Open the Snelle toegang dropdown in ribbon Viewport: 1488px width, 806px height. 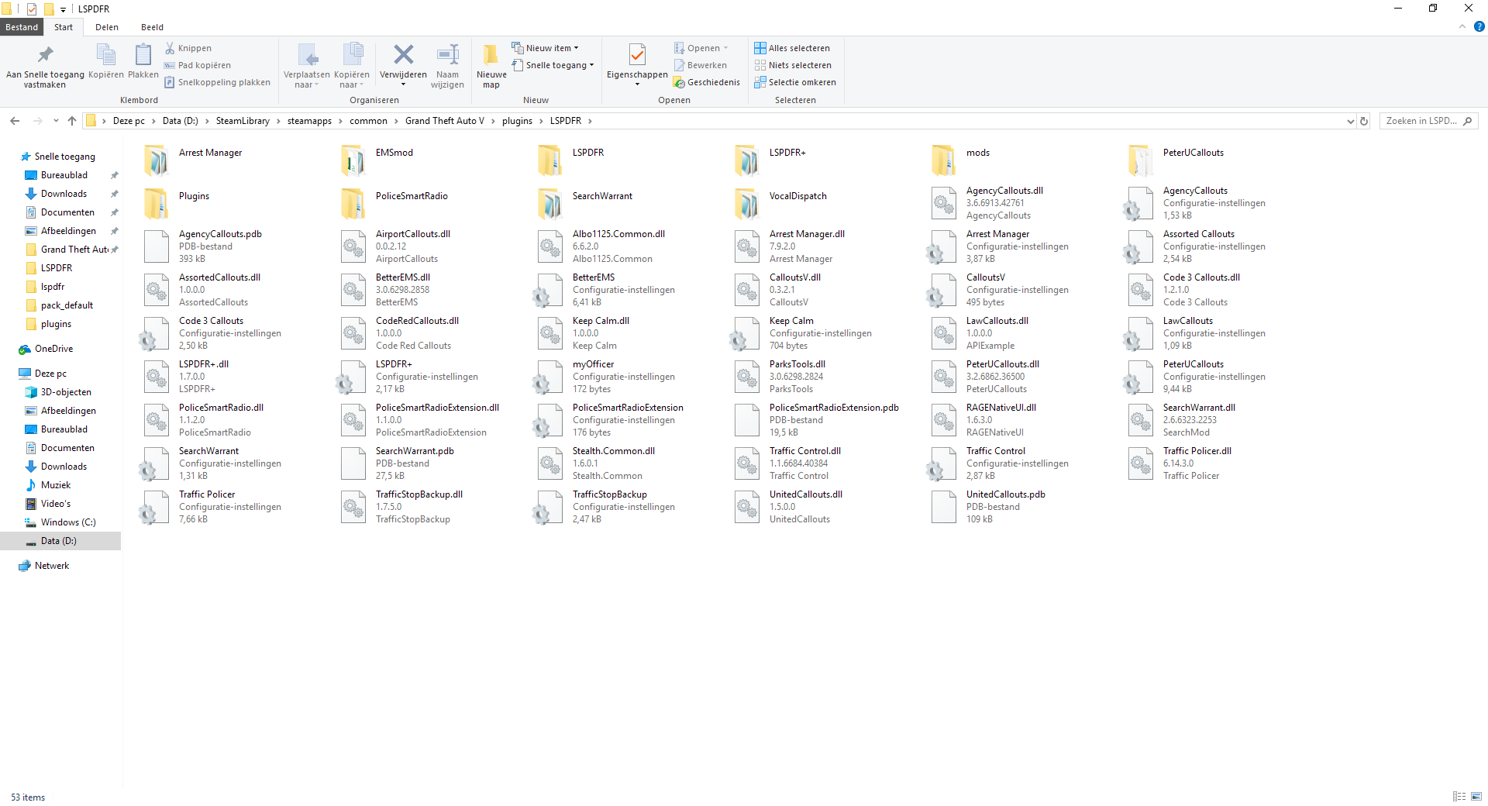click(x=553, y=65)
